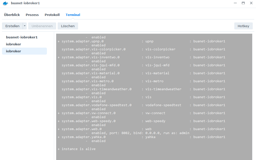Maximize the container window
The image size is (256, 160).
(x=243, y=3)
